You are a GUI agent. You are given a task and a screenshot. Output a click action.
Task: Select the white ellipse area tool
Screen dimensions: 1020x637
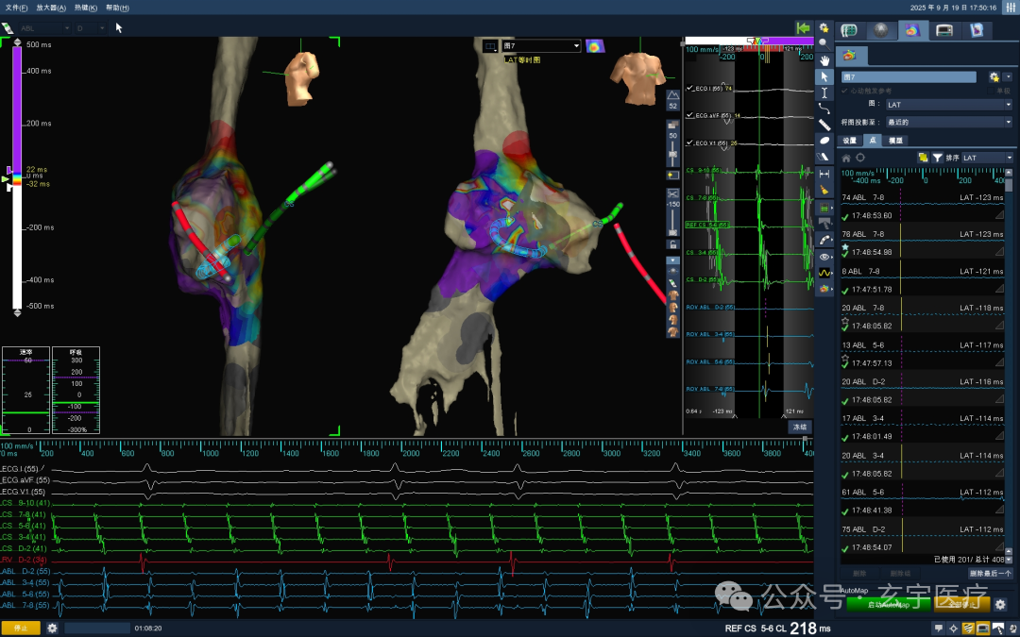click(824, 141)
